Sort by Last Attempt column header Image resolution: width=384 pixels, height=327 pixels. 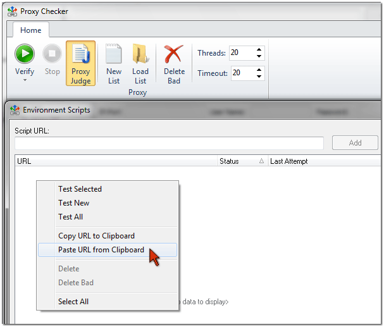click(x=325, y=161)
